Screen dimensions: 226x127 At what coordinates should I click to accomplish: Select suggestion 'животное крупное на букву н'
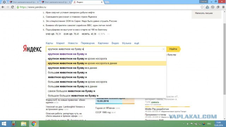coord(106,77)
